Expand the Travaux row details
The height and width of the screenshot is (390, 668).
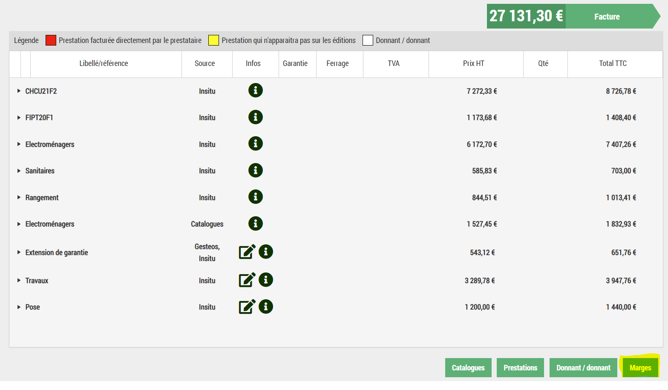tap(19, 281)
